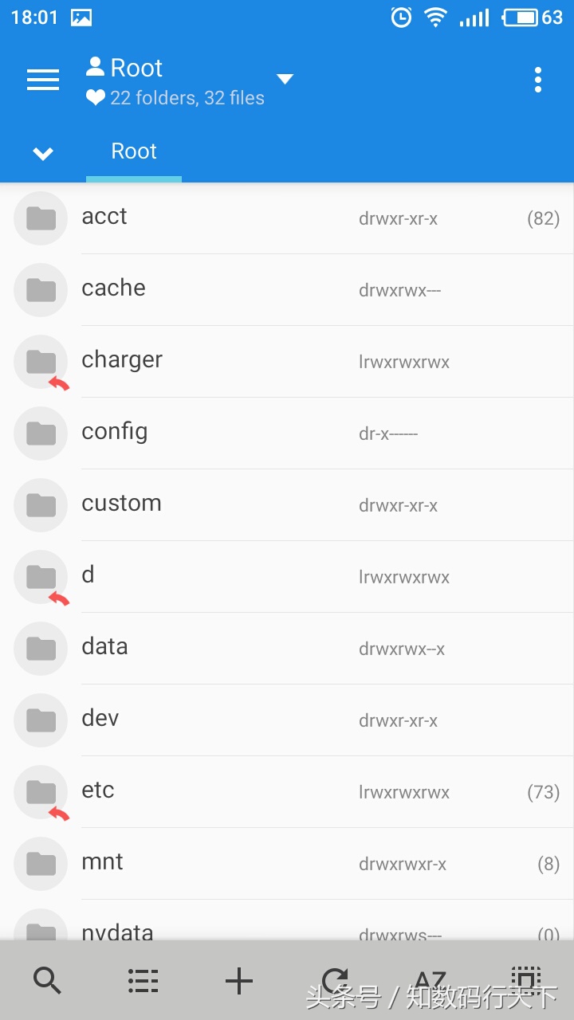574x1020 pixels.
Task: Open the acct folder
Action: (104, 217)
